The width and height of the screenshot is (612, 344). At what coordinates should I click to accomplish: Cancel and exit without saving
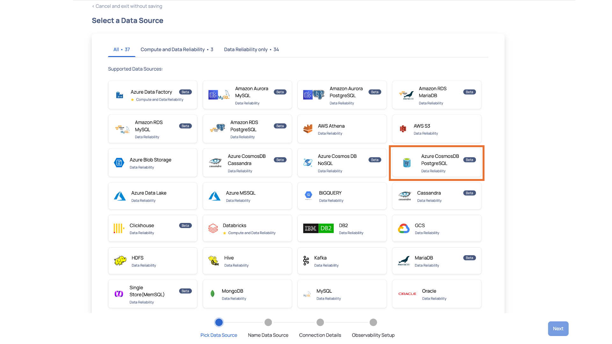[127, 6]
